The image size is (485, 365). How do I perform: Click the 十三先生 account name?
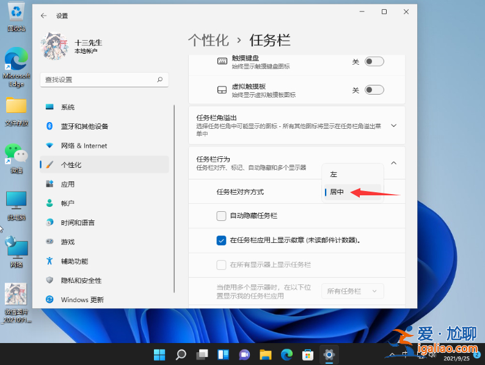pos(89,43)
